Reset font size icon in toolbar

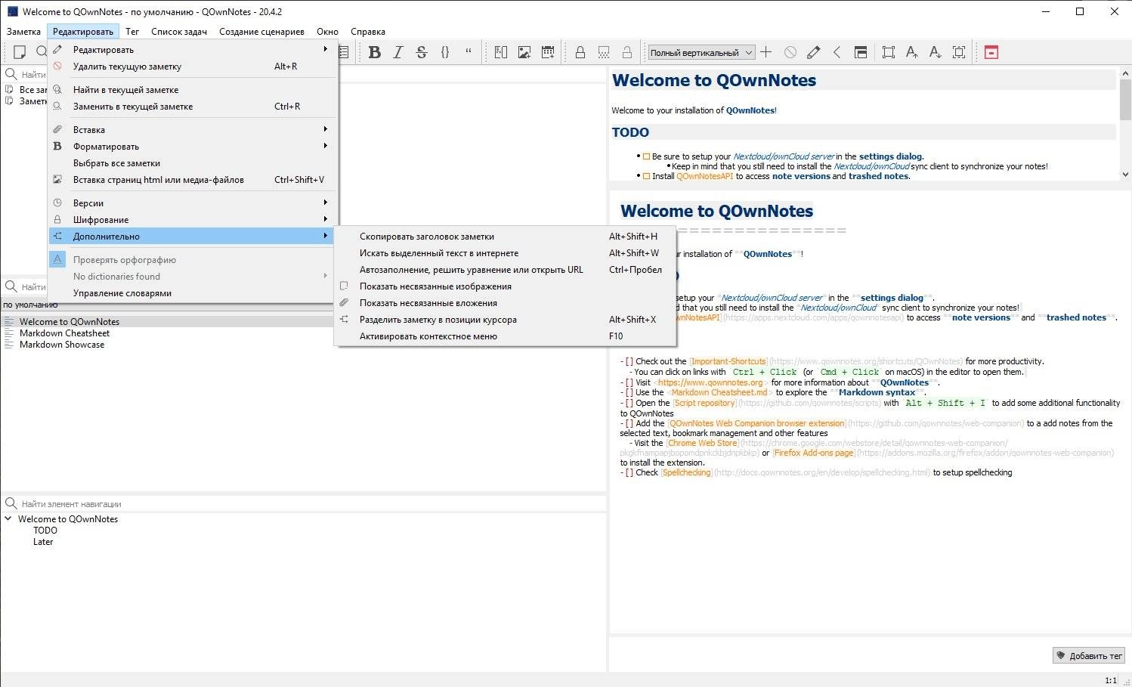pos(959,52)
